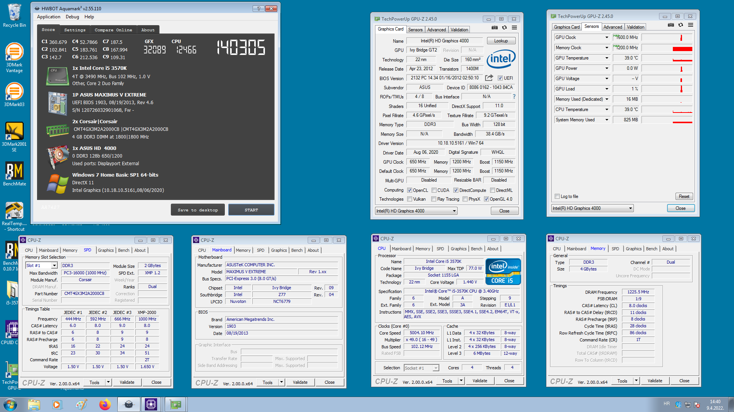734x412 pixels.
Task: Open hamburger menu in GPU-Z Sensors window
Action: pyautogui.click(x=691, y=25)
